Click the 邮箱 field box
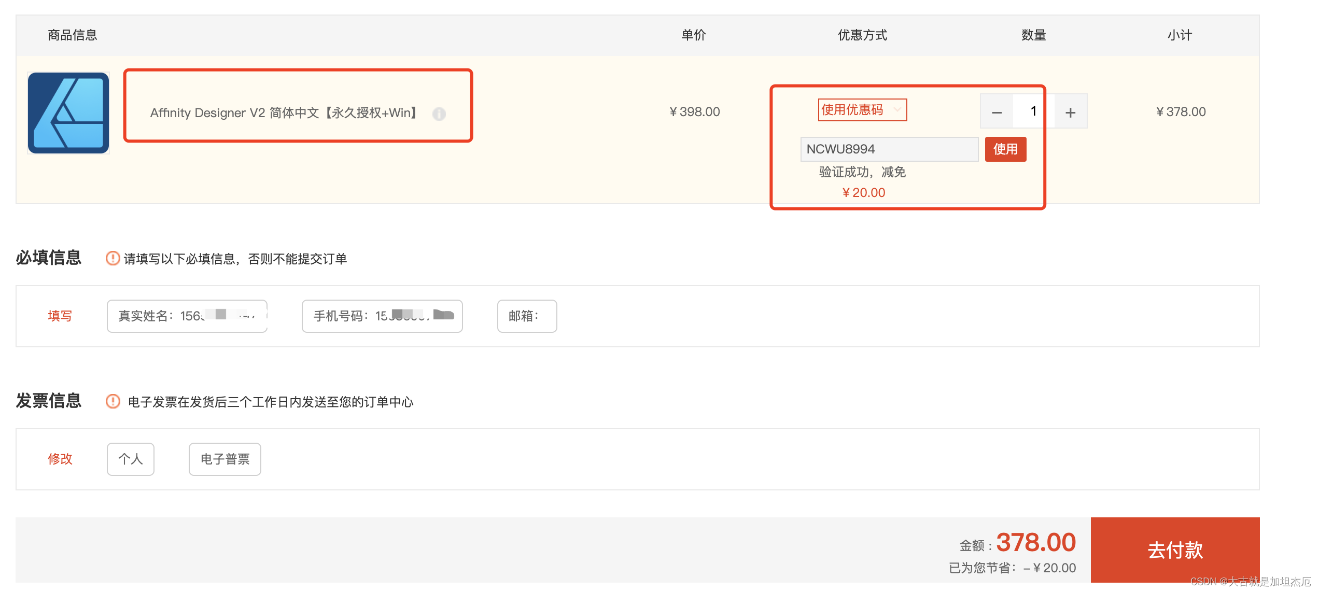The image size is (1319, 592). [527, 316]
